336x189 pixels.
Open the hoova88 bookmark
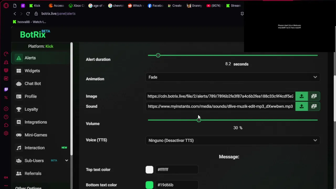pyautogui.click(x=29, y=22)
